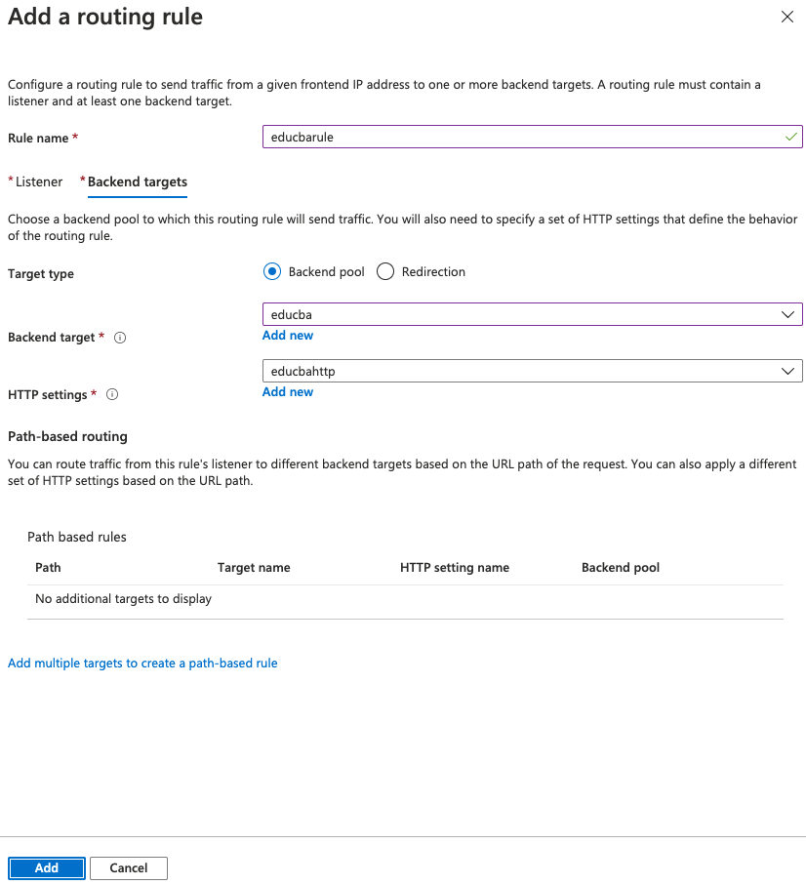The image size is (806, 885).
Task: Expand the HTTP settings dropdown showing educbahttp
Action: point(532,371)
